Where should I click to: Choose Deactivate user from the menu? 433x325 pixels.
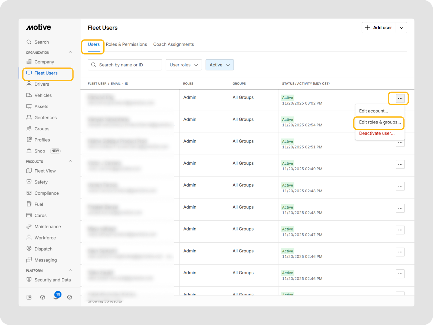click(x=376, y=134)
